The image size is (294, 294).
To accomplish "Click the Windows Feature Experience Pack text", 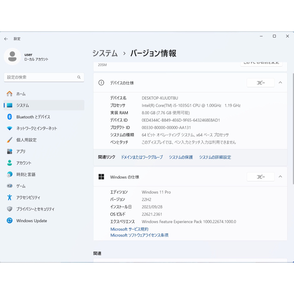I will point(189,222).
